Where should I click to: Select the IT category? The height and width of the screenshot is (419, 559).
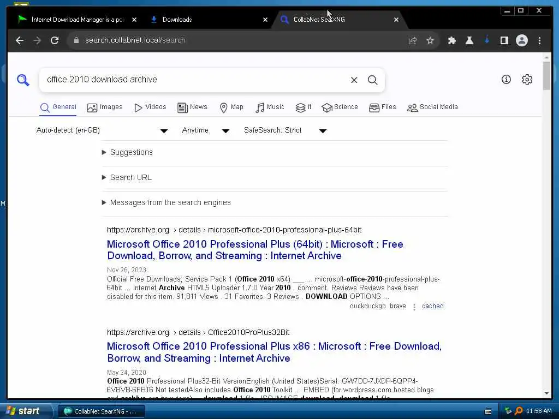point(304,107)
